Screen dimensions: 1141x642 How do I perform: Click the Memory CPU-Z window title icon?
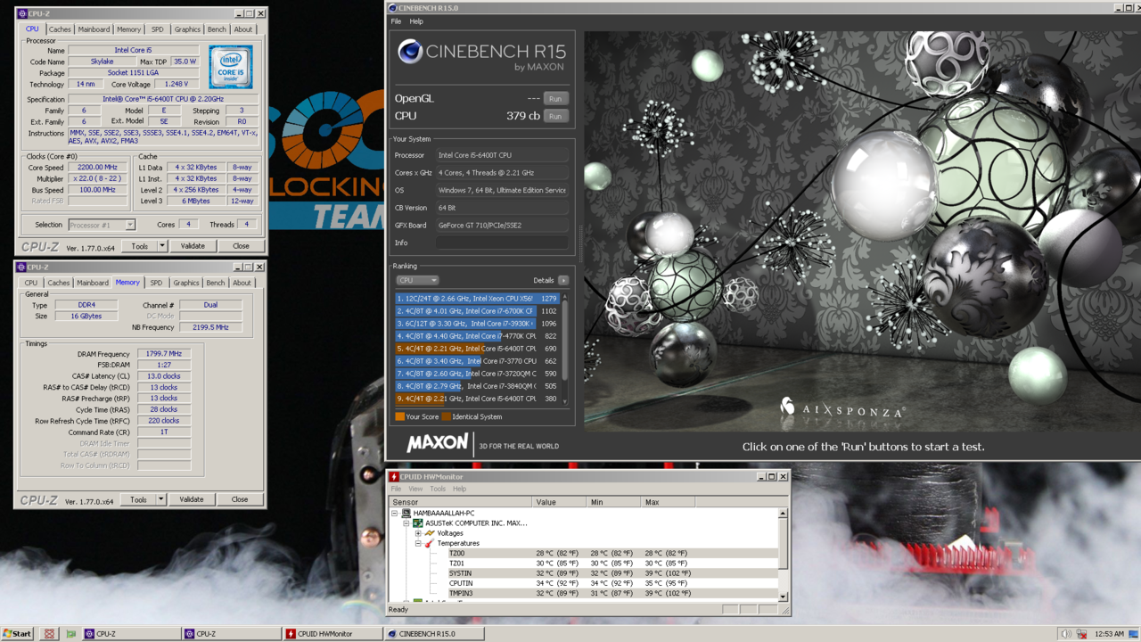pyautogui.click(x=21, y=267)
